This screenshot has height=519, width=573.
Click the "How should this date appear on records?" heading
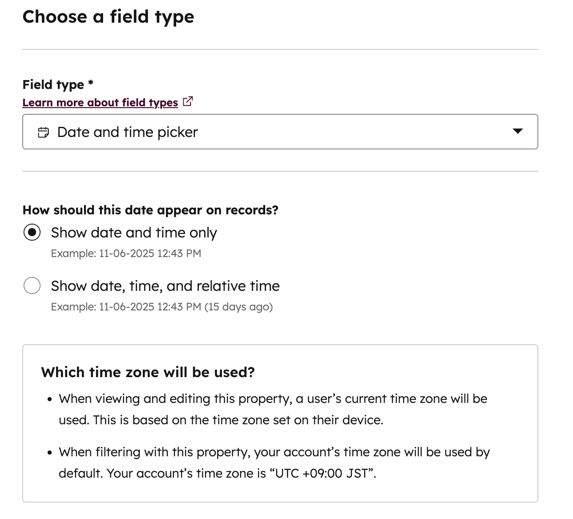(150, 210)
